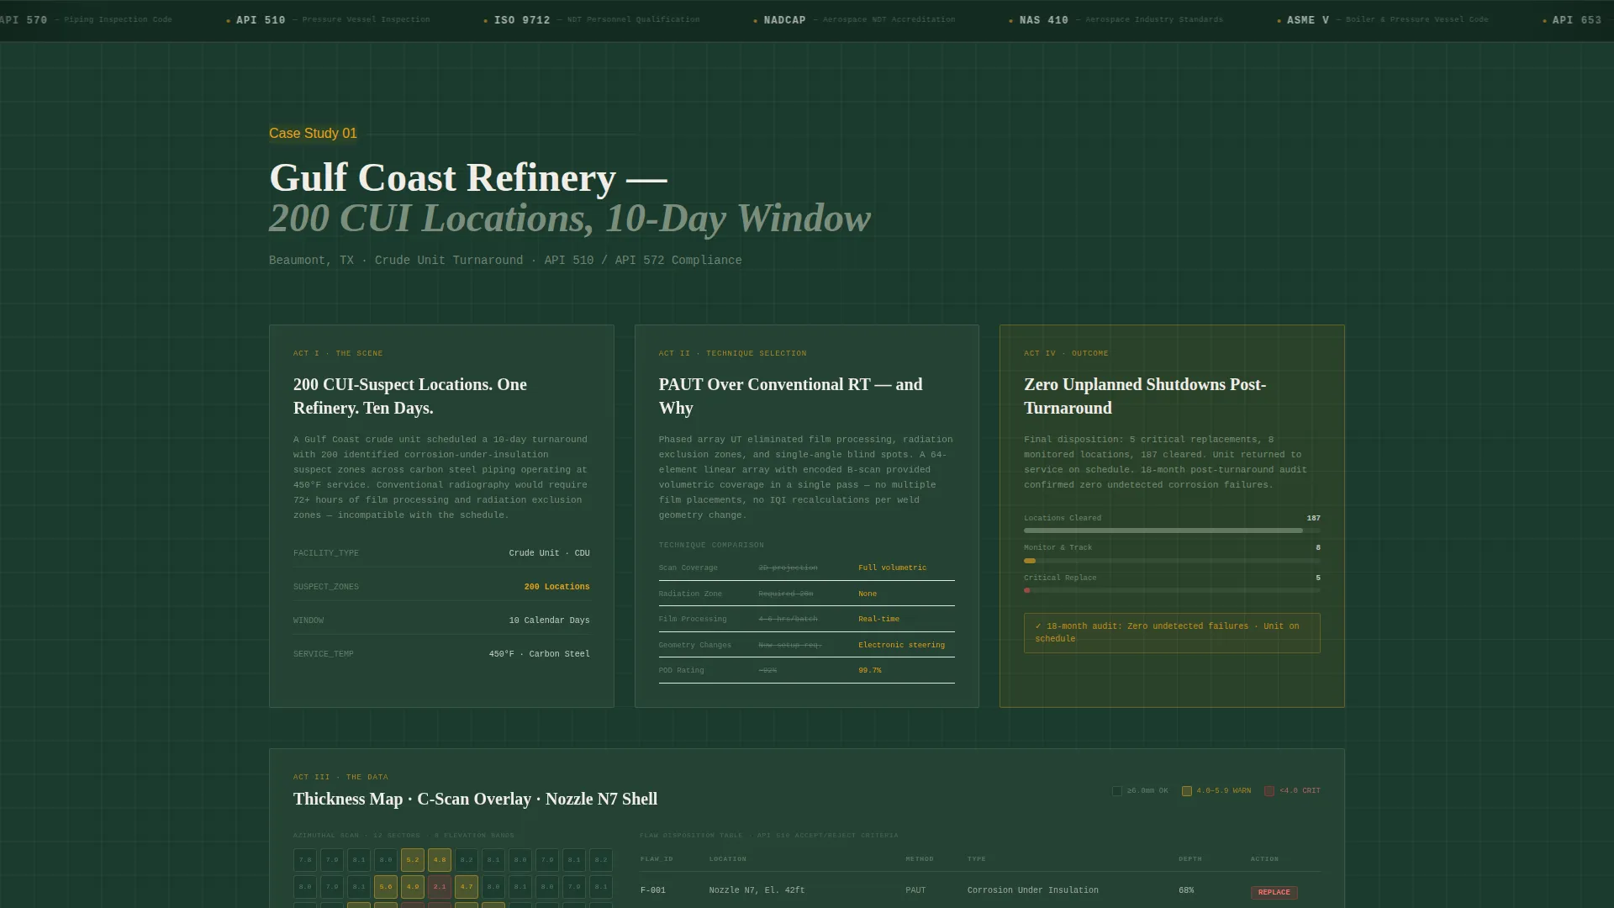
Task: Click the PAUT method cell for F-001
Action: tap(915, 890)
